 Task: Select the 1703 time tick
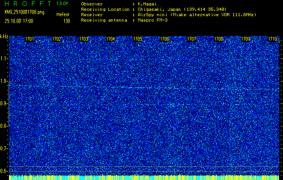click(84, 39)
